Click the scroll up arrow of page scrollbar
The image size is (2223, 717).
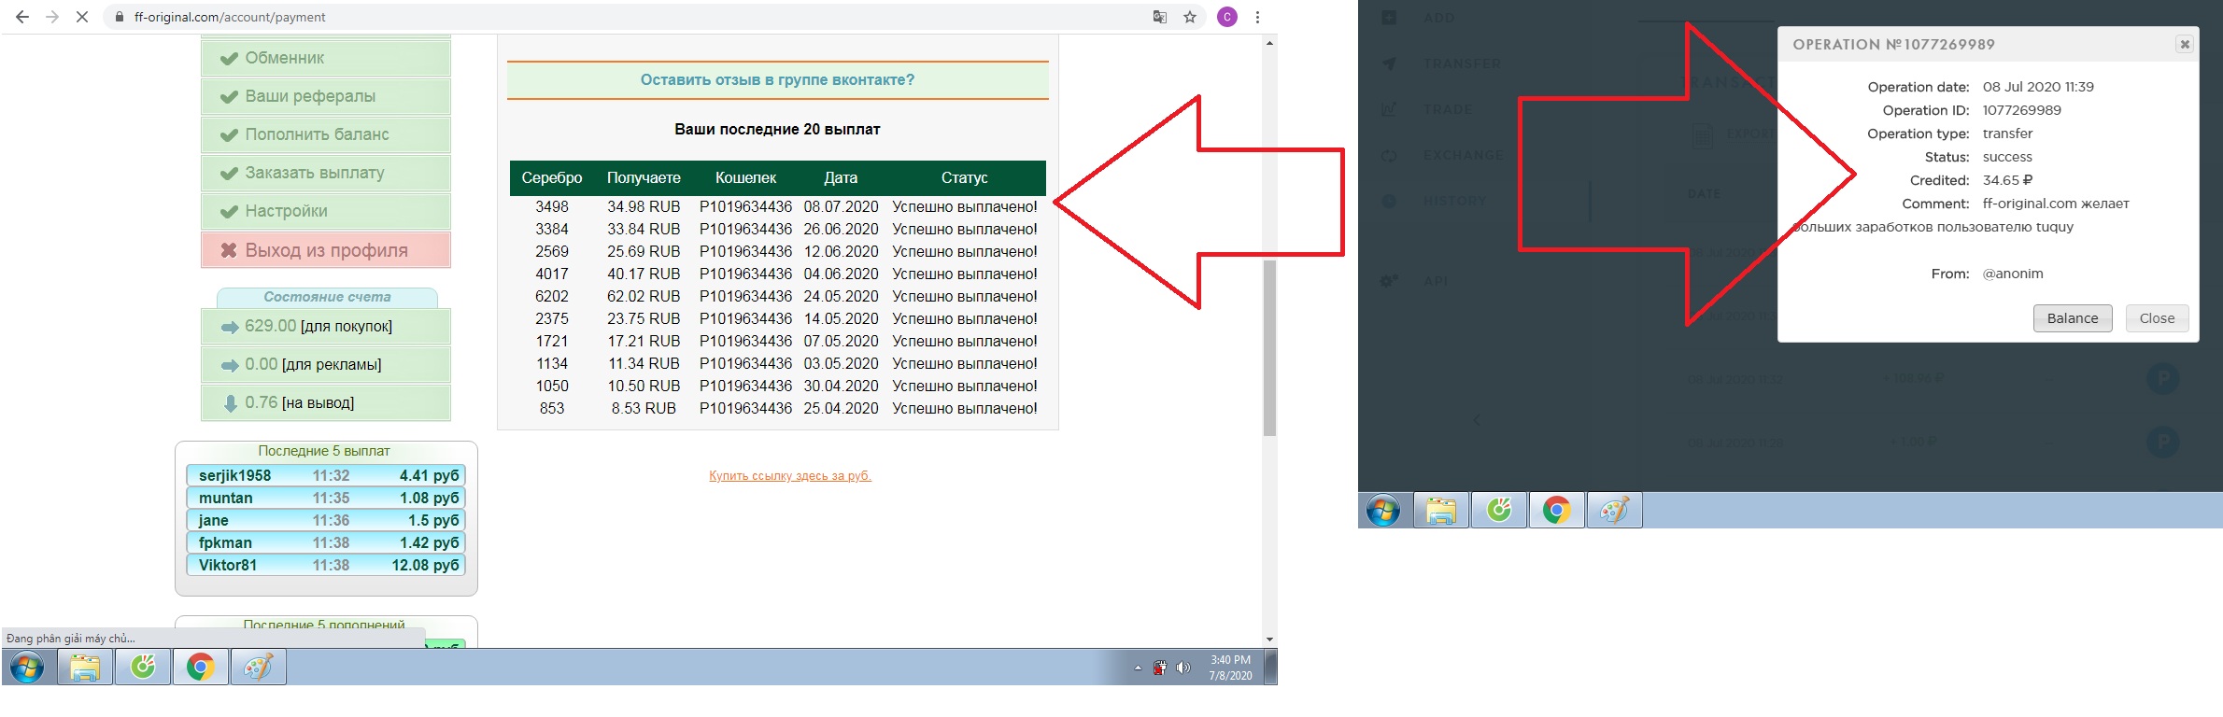click(x=1269, y=43)
